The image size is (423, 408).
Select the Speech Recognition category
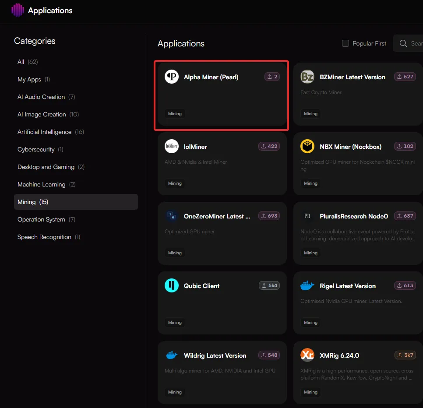(76, 237)
